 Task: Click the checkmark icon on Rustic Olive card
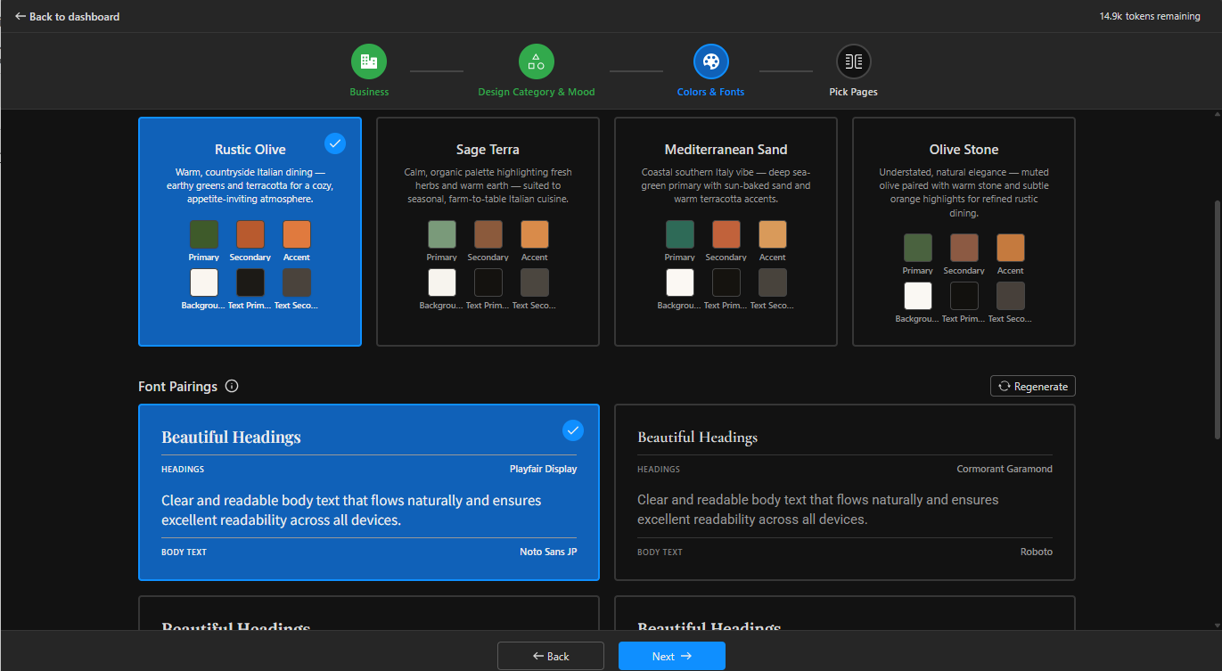pyautogui.click(x=335, y=143)
